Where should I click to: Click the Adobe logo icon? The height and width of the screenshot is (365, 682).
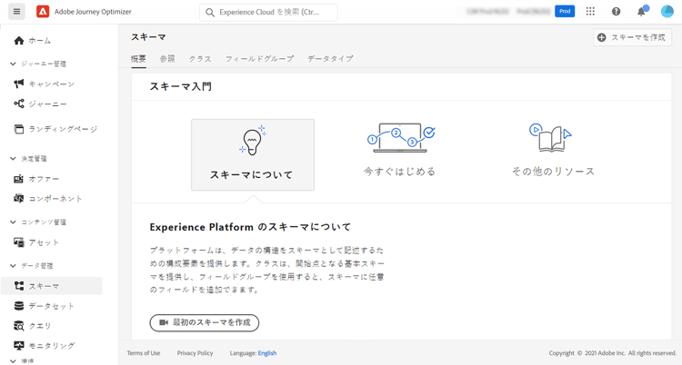tap(43, 12)
